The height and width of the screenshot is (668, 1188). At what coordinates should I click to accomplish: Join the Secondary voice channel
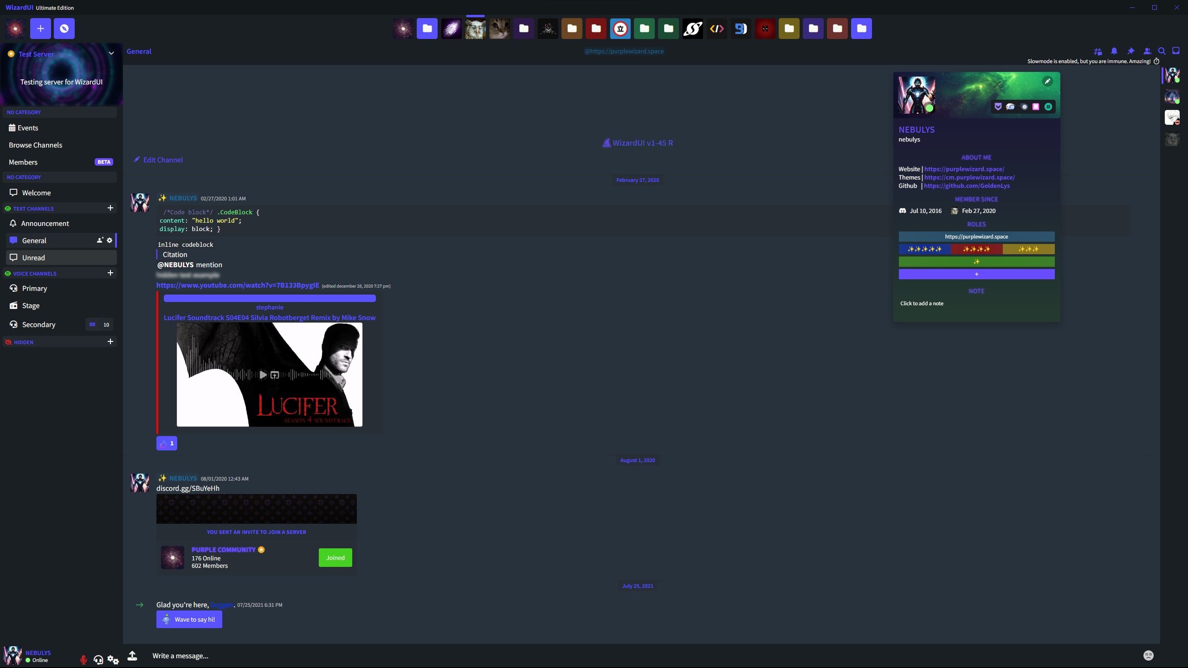pyautogui.click(x=60, y=325)
